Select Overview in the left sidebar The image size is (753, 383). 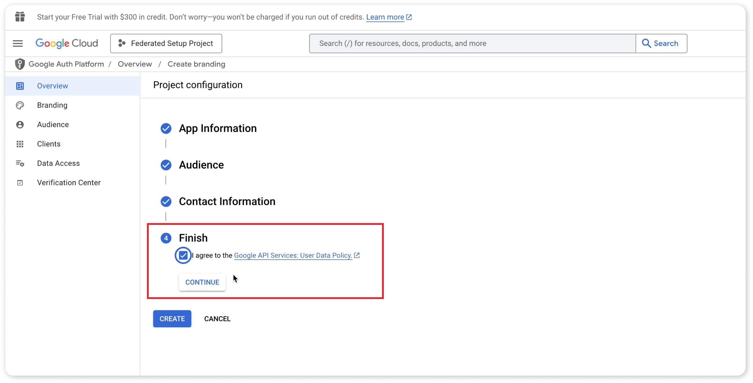52,86
